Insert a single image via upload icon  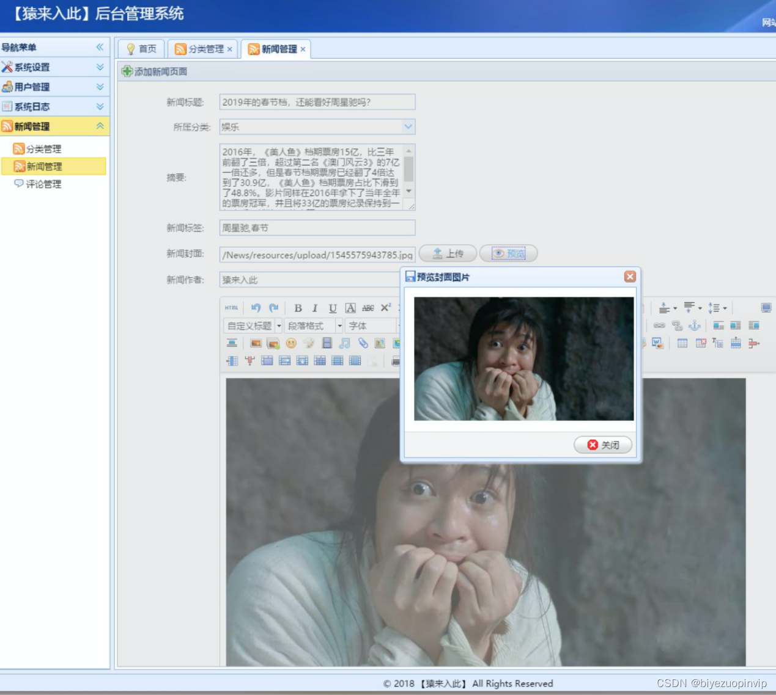[256, 343]
